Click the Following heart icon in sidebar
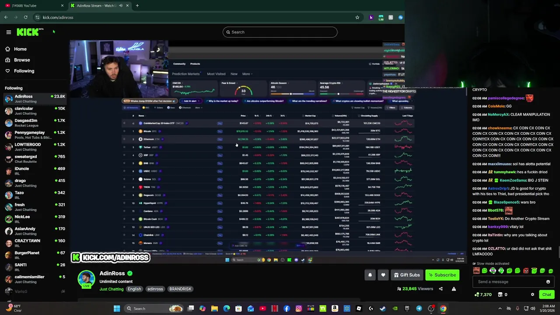The image size is (560, 315). [x=7, y=71]
